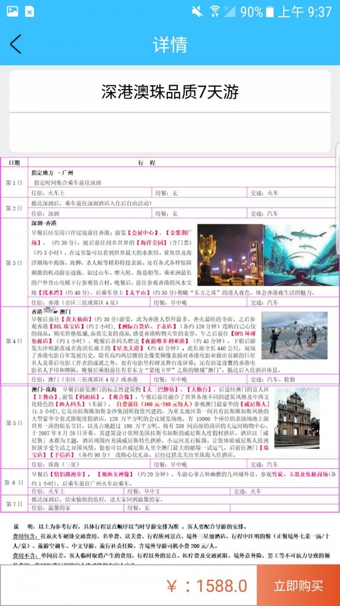Tap the 深港澳珠品质7天游 tour title
Screen dimensions: 340x606
(169, 91)
